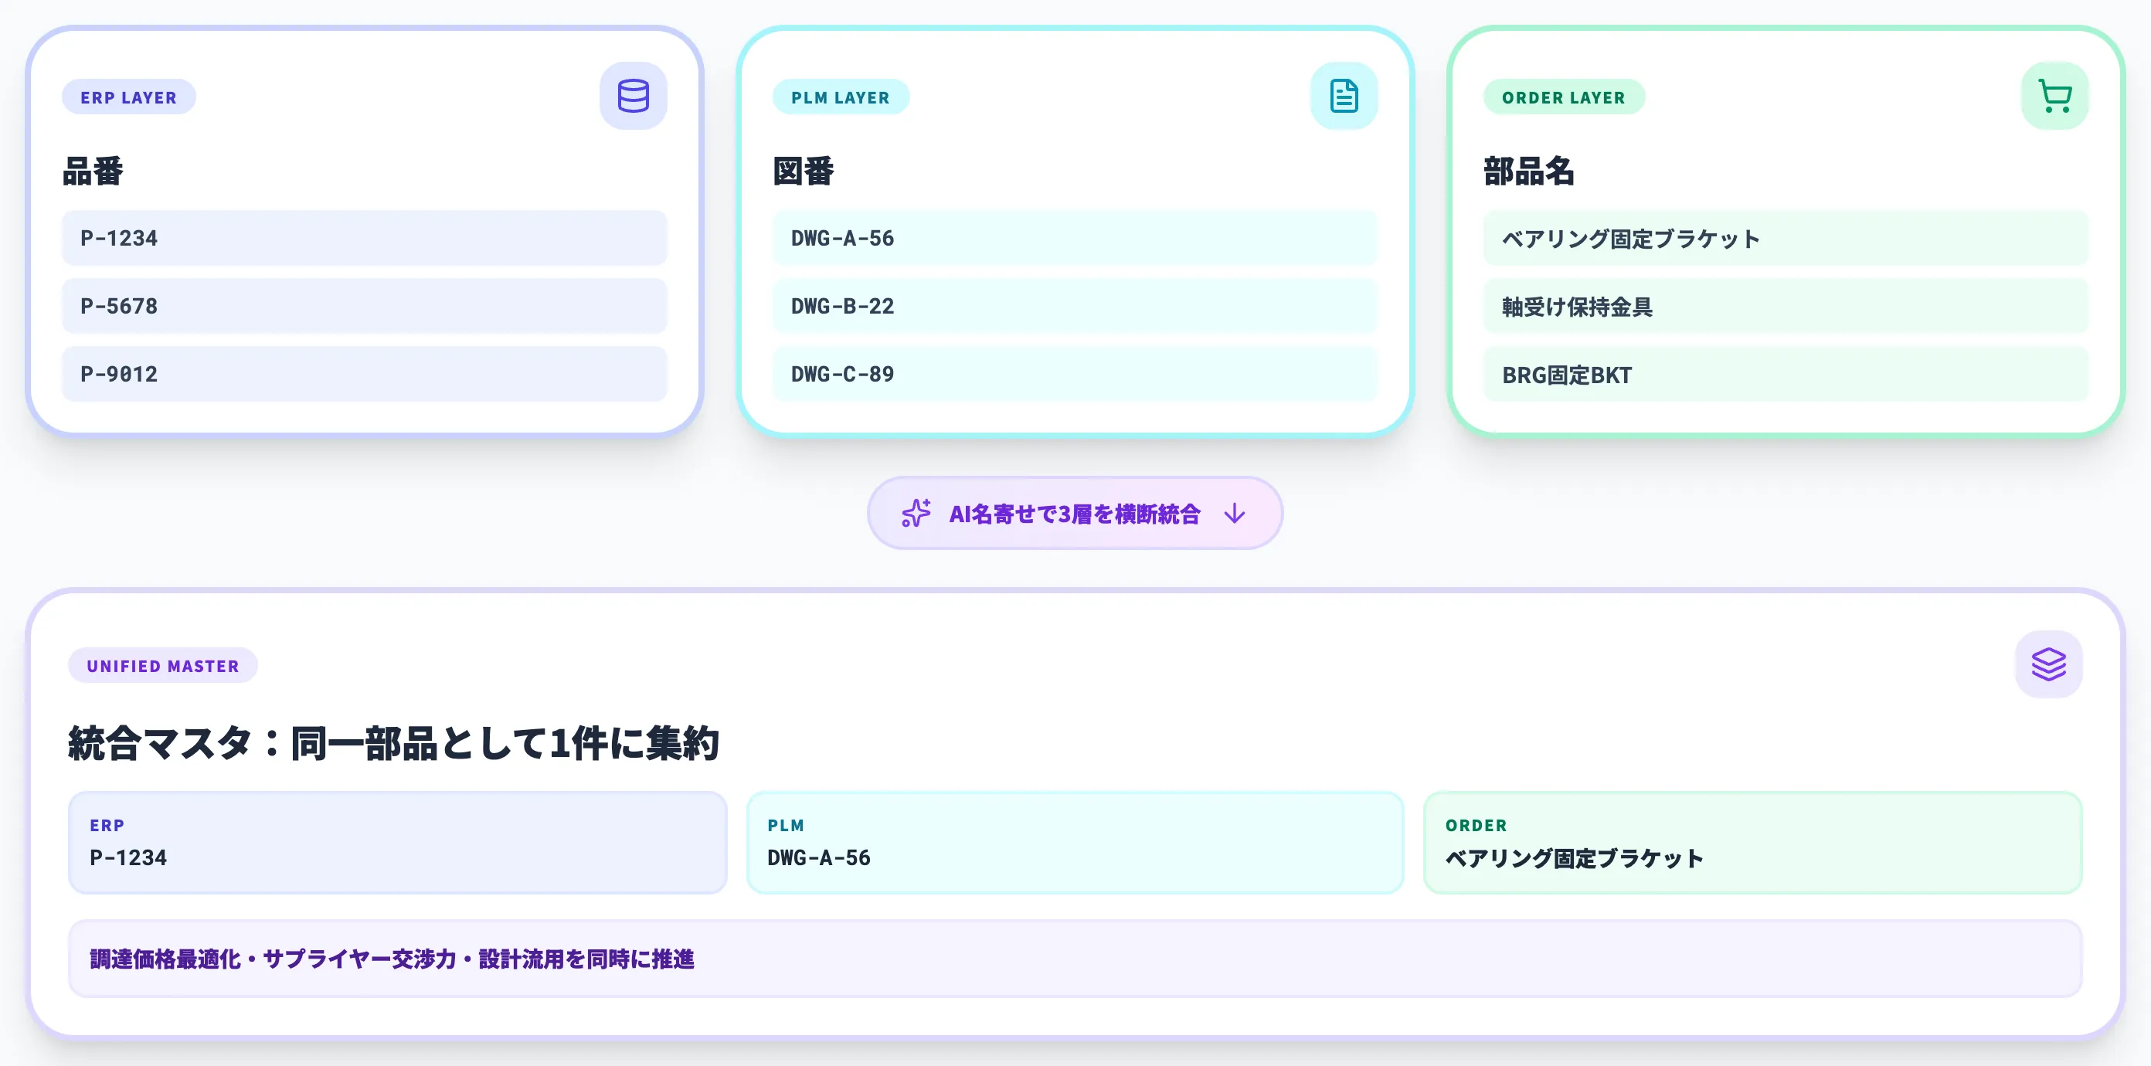Click the shopping cart icon on the Order Layer card
This screenshot has width=2151, height=1066.
coord(2055,95)
